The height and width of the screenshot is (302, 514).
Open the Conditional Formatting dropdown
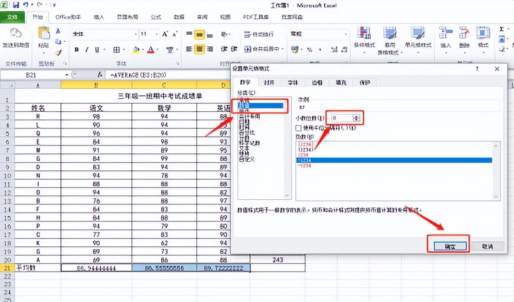point(364,41)
